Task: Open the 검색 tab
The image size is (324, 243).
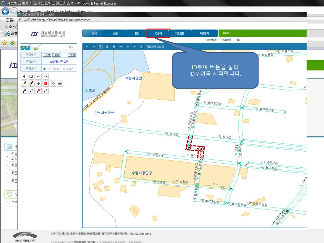Action: [x=94, y=33]
